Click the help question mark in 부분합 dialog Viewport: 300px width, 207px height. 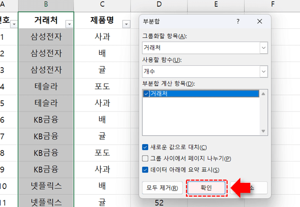click(x=238, y=22)
